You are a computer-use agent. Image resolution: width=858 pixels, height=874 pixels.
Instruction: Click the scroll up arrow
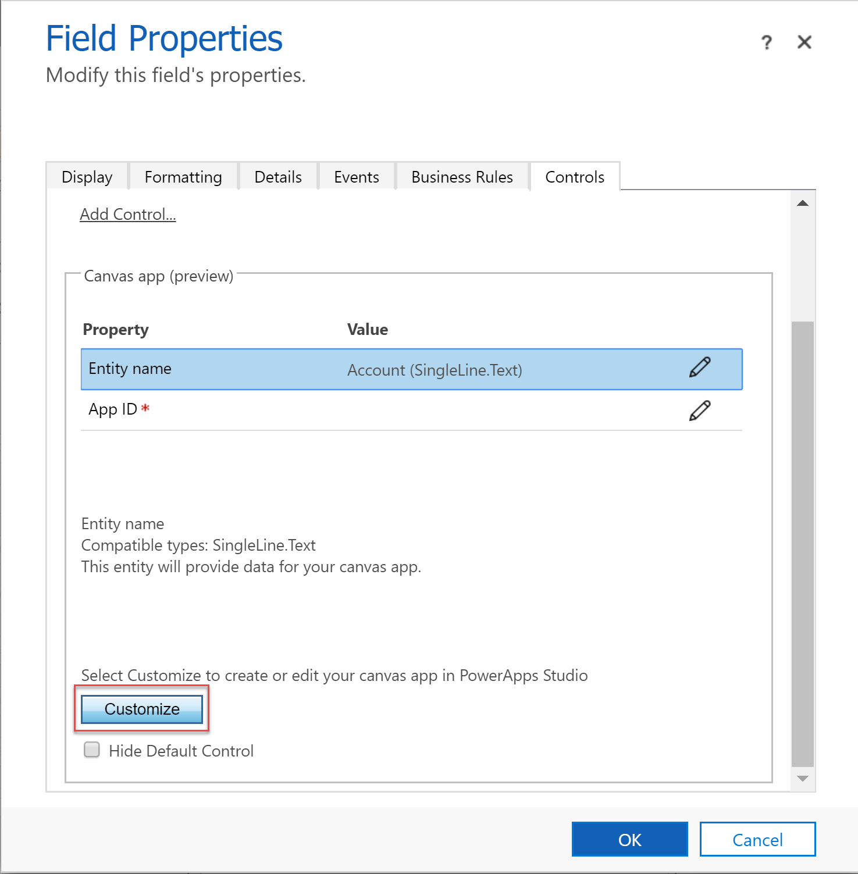803,204
